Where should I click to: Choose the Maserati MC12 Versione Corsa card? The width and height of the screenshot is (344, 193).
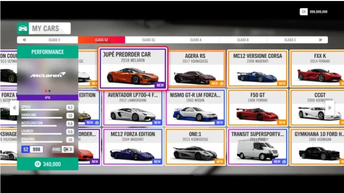(x=258, y=69)
